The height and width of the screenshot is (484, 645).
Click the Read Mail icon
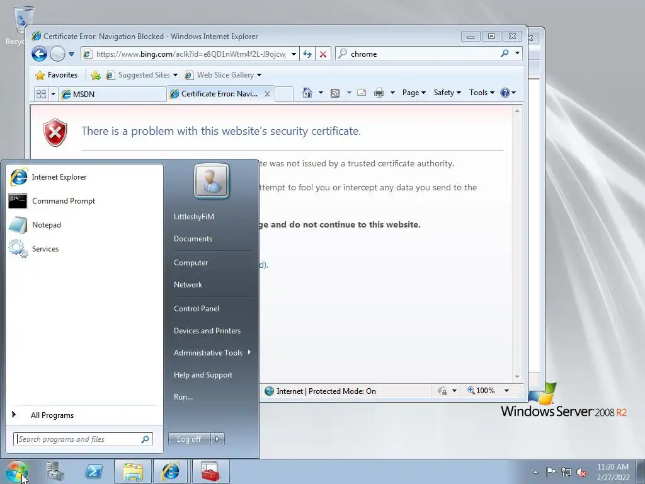[x=362, y=93]
